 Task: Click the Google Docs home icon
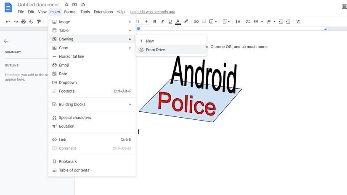pyautogui.click(x=8, y=8)
